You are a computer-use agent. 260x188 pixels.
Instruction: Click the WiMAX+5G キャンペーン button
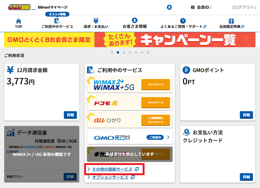click(155, 85)
